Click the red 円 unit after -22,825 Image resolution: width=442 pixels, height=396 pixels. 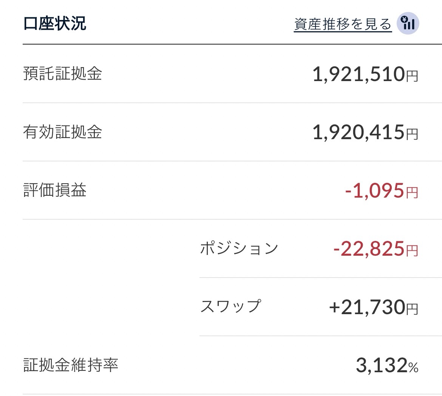412,251
